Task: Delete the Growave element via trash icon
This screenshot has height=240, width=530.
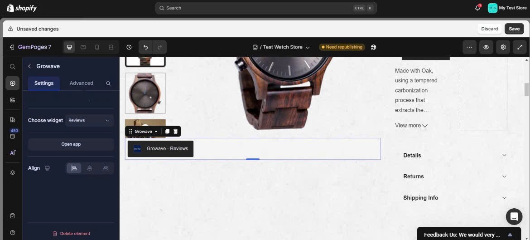Action: 176,132
